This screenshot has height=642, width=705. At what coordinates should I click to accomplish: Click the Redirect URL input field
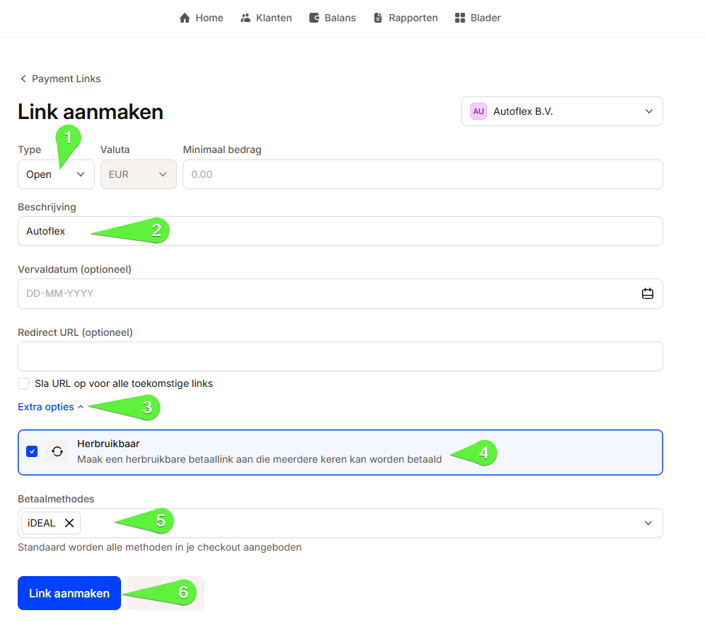click(x=340, y=356)
